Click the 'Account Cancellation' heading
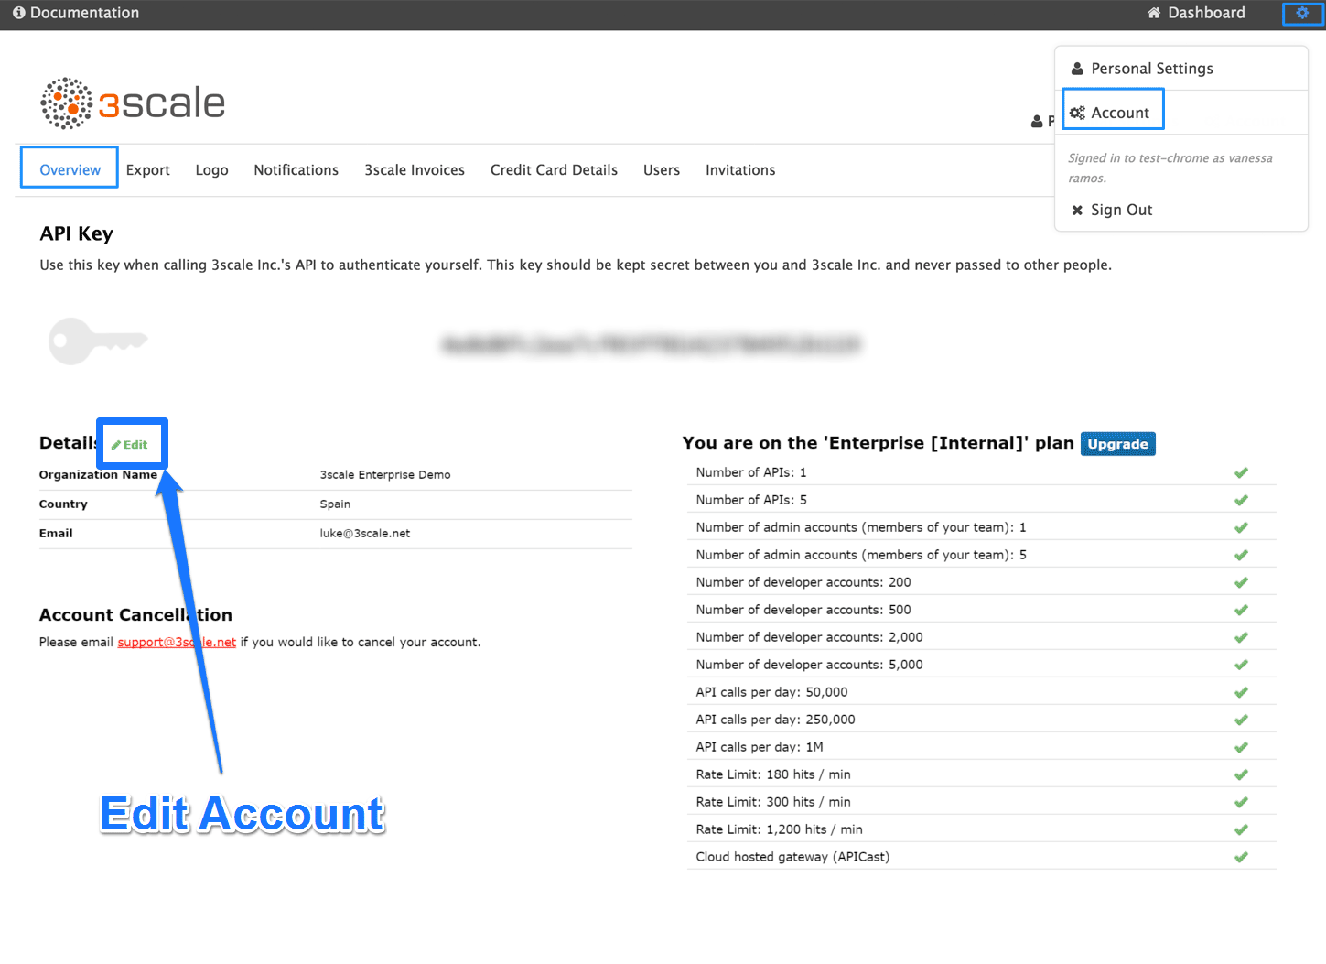The image size is (1326, 964). pyautogui.click(x=135, y=615)
